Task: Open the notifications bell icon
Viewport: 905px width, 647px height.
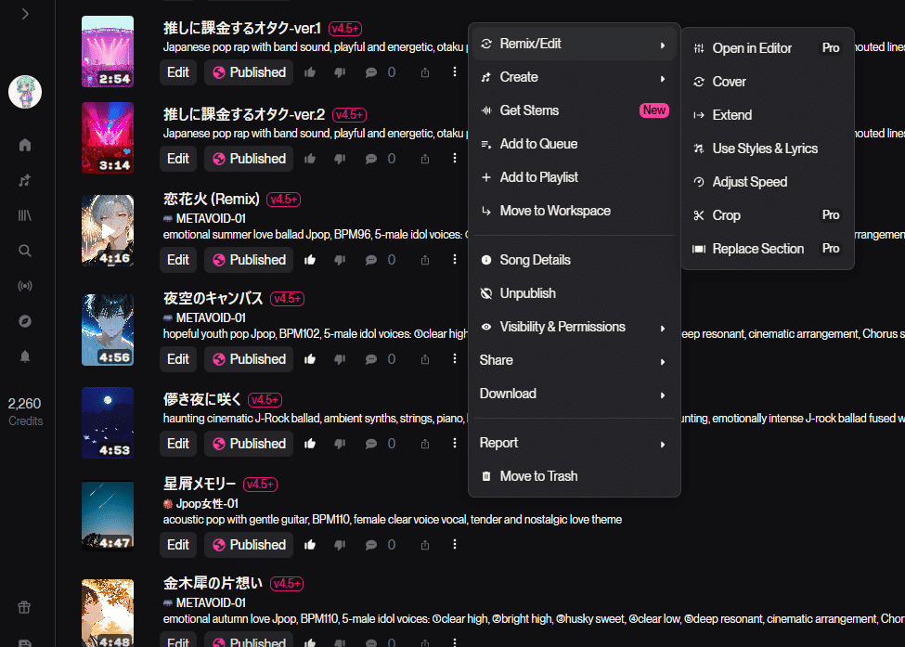Action: [25, 356]
